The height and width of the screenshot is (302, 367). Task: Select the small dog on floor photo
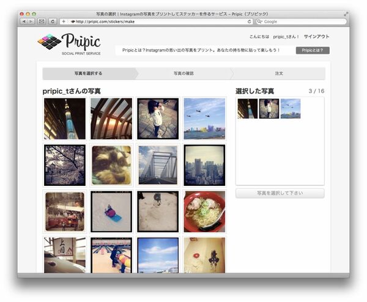(x=204, y=255)
